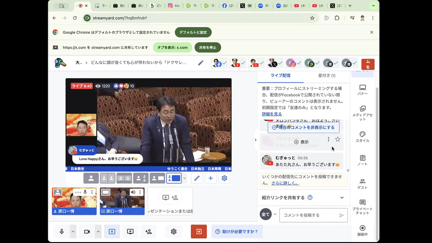Viewport: 432px width, 243px height.
Task: Click 表示 to show the comment
Action: point(301,142)
